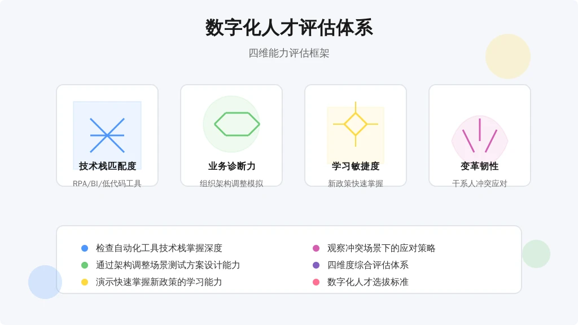This screenshot has height=325, width=578.
Task: Select the yellow bullet dot beside 演示快速掌握
Action: (85, 282)
